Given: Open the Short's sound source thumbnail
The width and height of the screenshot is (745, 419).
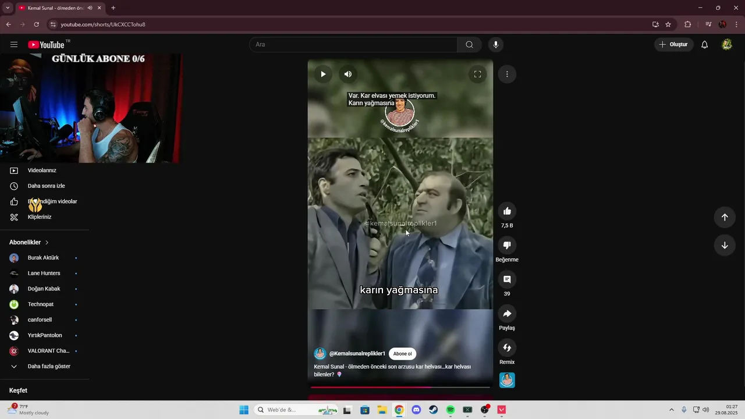Looking at the screenshot, I should click(507, 380).
